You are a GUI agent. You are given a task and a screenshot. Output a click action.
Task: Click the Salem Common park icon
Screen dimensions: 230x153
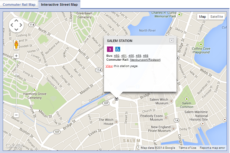[x=186, y=99]
